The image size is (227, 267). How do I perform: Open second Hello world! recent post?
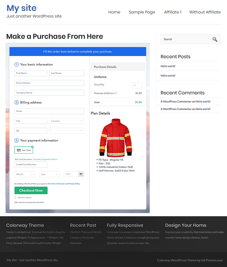point(168,76)
